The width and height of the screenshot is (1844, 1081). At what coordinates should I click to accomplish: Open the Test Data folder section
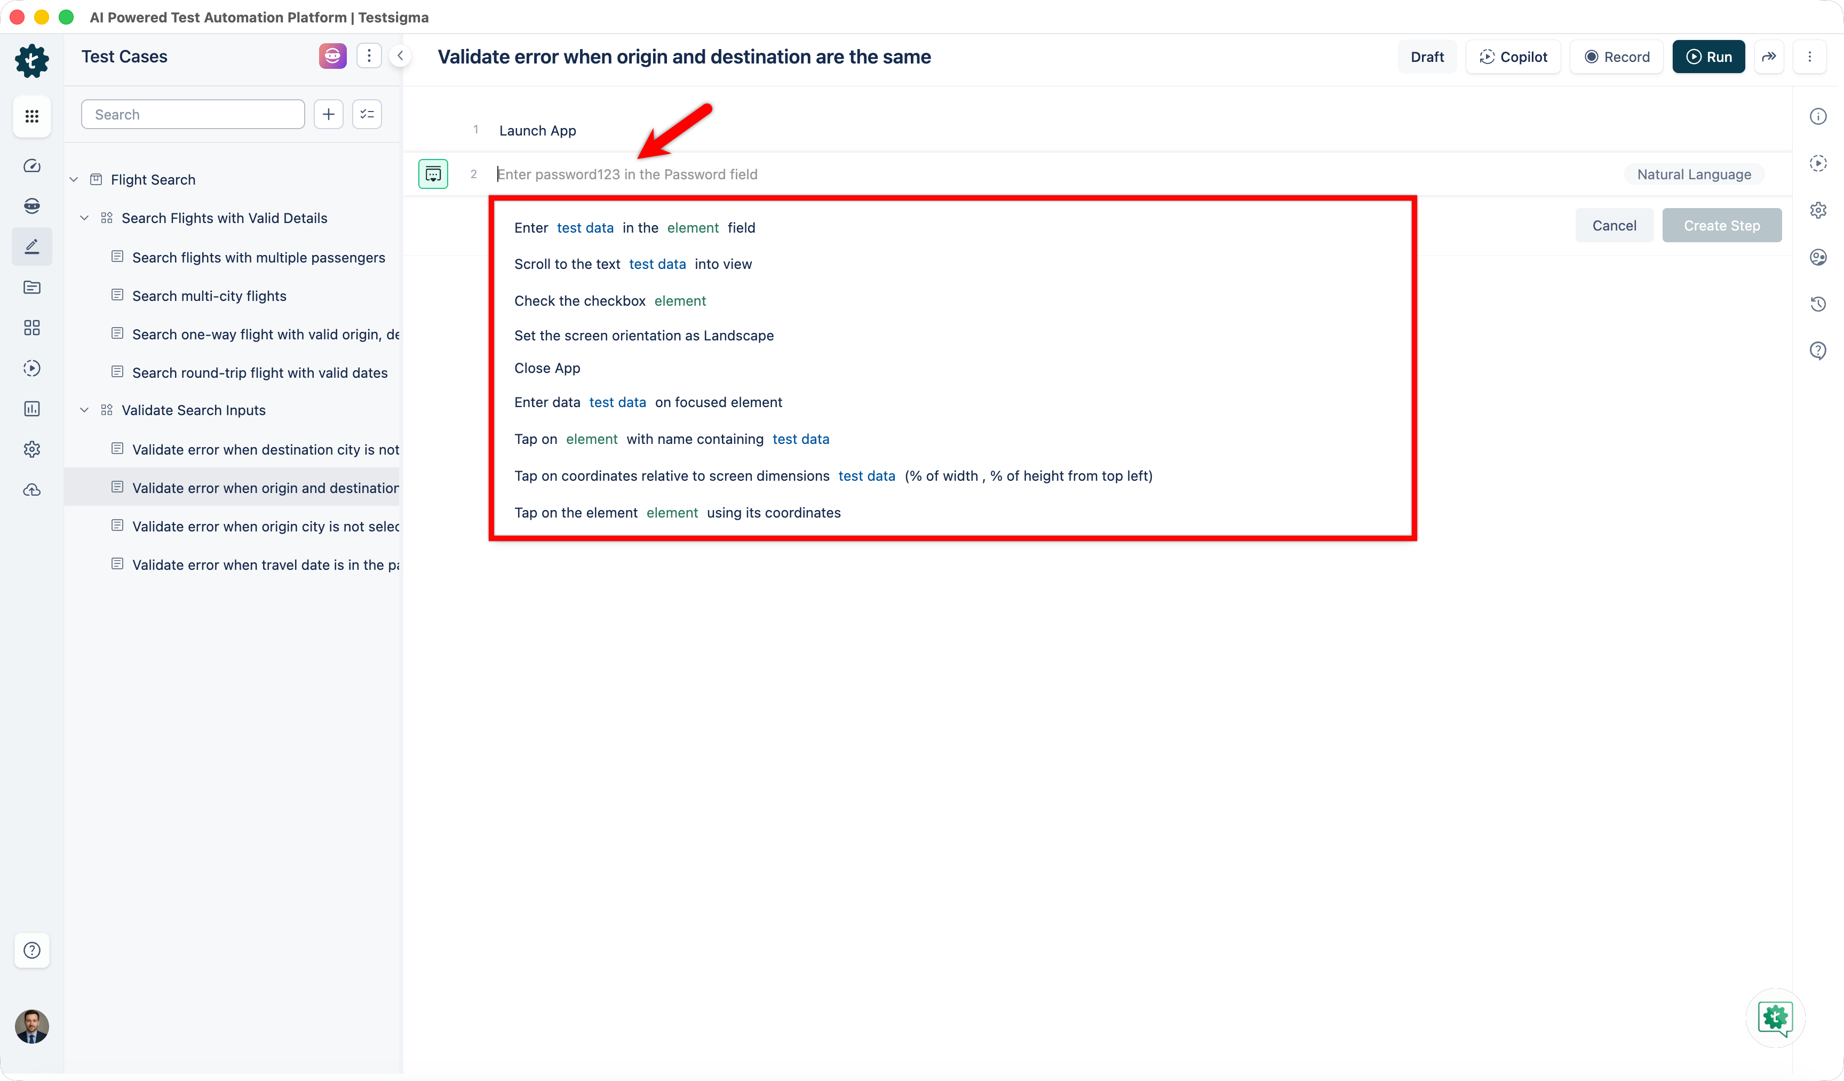pos(32,287)
